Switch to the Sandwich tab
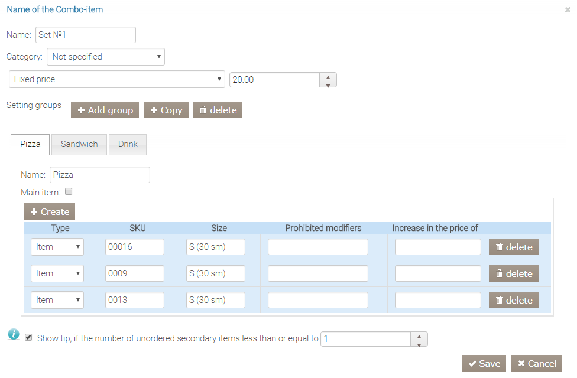The height and width of the screenshot is (378, 577). 79,144
